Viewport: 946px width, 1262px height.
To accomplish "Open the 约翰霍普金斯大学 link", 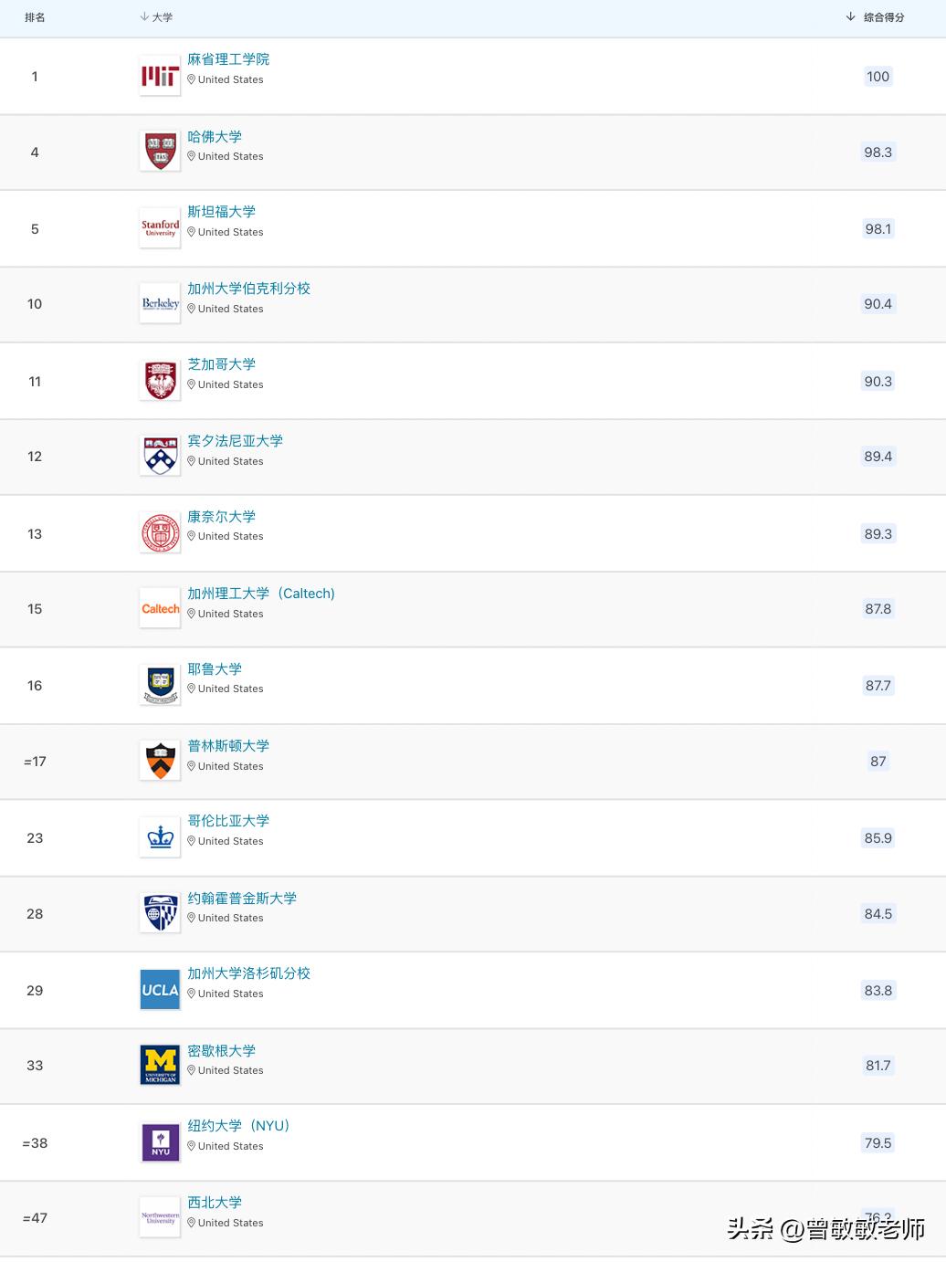I will click(242, 899).
